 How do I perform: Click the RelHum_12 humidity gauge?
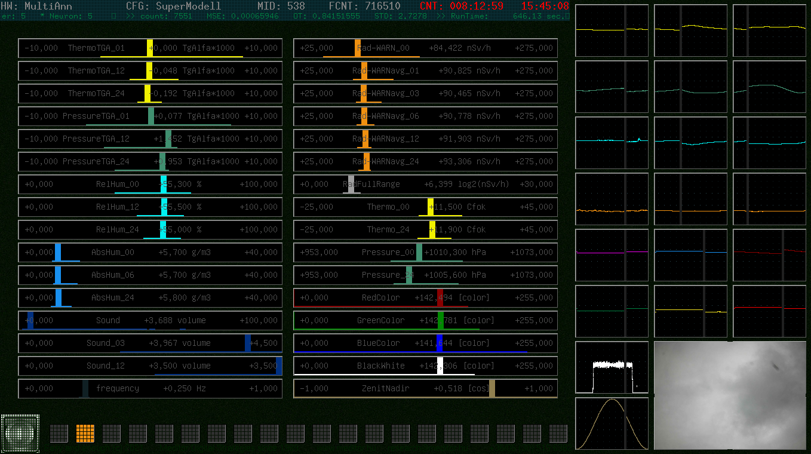pyautogui.click(x=150, y=207)
